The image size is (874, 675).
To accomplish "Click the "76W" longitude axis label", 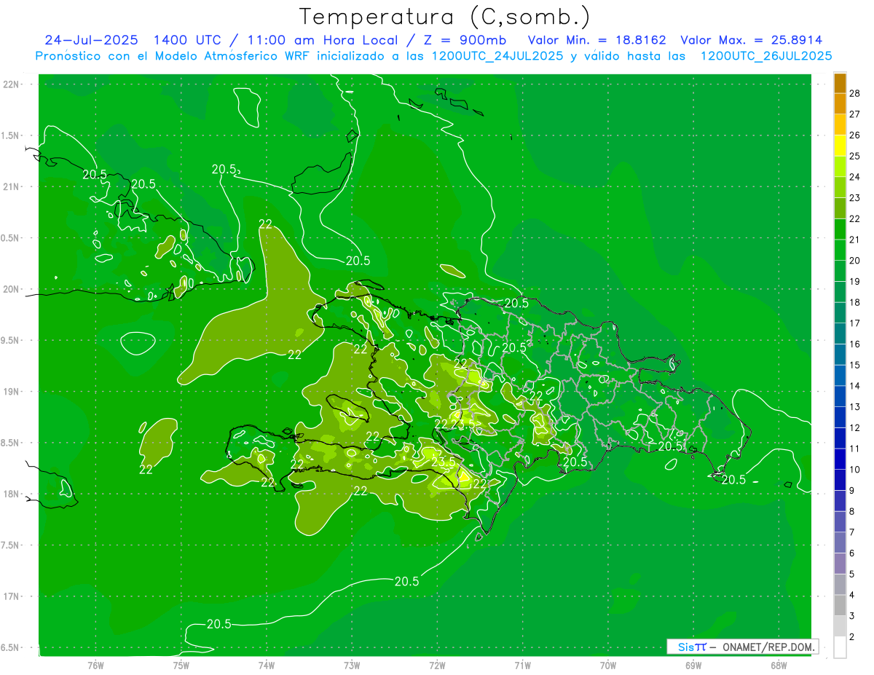I will click(95, 665).
